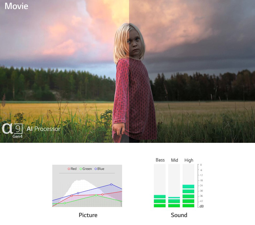Click the dB scale ruler
The height and width of the screenshot is (225, 255).
point(200,186)
